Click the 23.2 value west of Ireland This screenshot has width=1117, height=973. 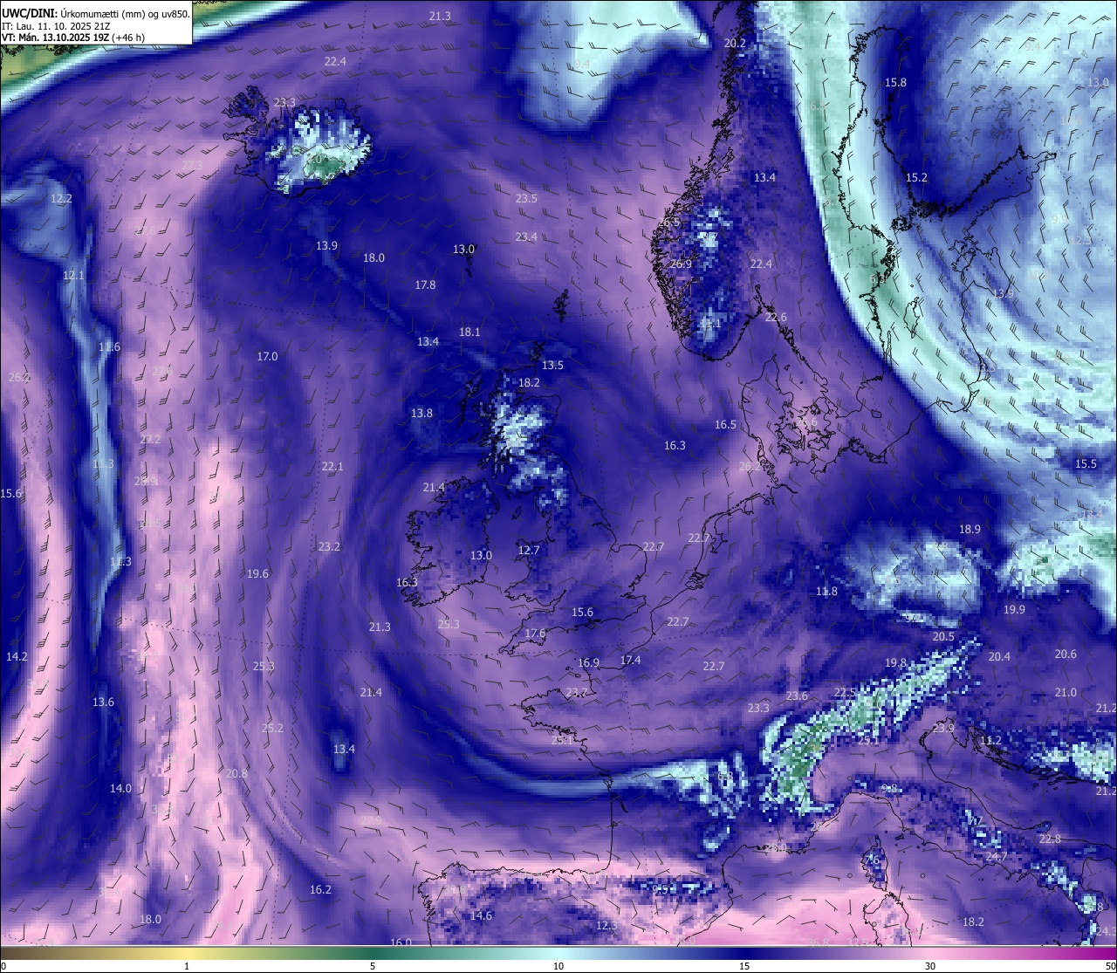pyautogui.click(x=329, y=547)
